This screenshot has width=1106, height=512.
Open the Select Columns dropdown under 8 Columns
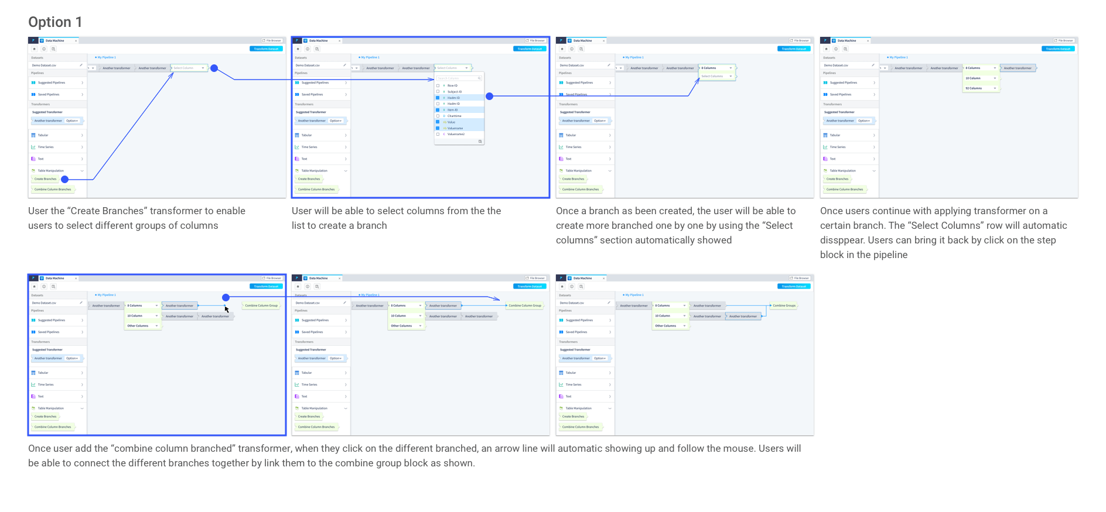coord(717,76)
